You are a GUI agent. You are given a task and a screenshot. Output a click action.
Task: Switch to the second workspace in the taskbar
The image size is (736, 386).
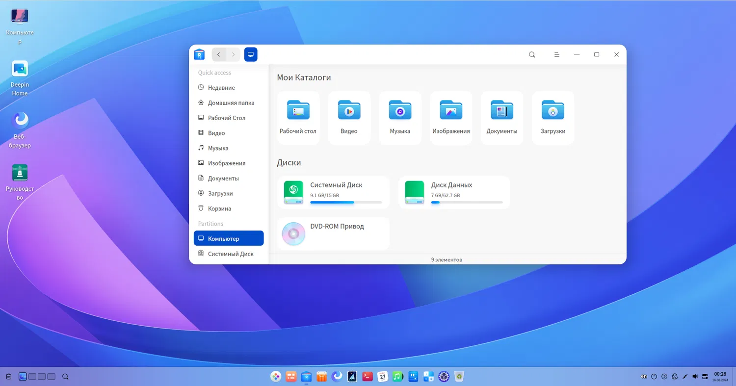point(32,377)
